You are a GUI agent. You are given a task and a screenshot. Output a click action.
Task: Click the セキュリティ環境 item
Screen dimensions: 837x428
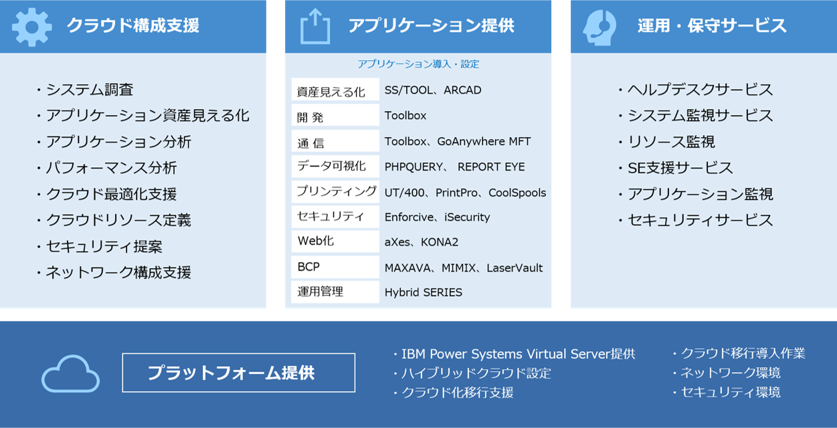click(x=726, y=392)
